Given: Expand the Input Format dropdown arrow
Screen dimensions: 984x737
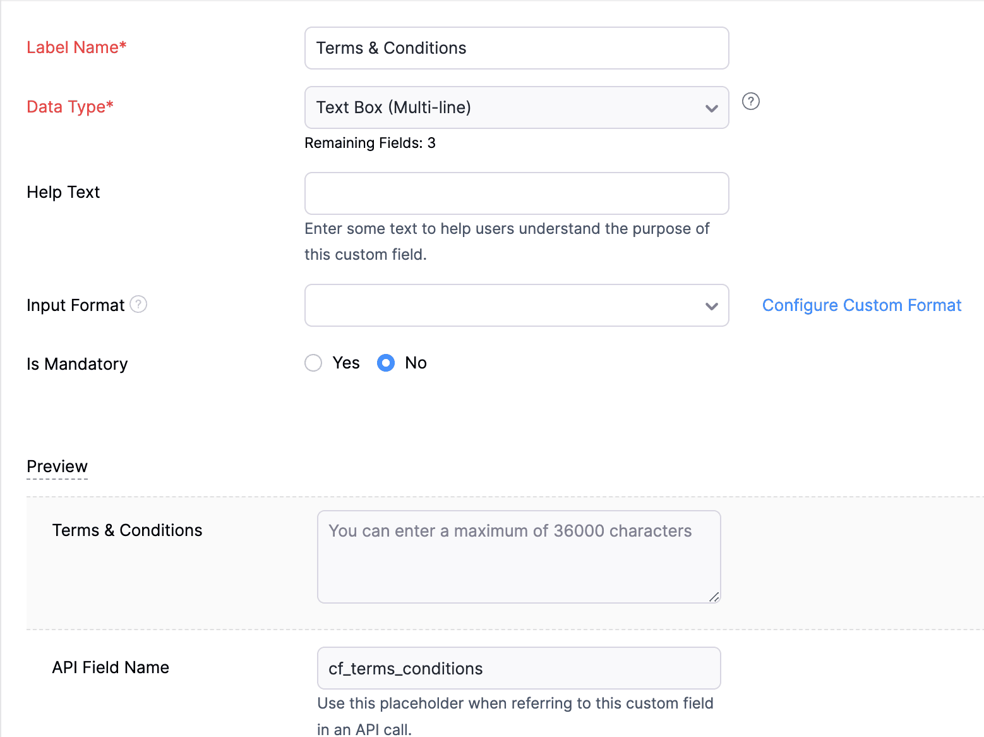Looking at the screenshot, I should (711, 306).
